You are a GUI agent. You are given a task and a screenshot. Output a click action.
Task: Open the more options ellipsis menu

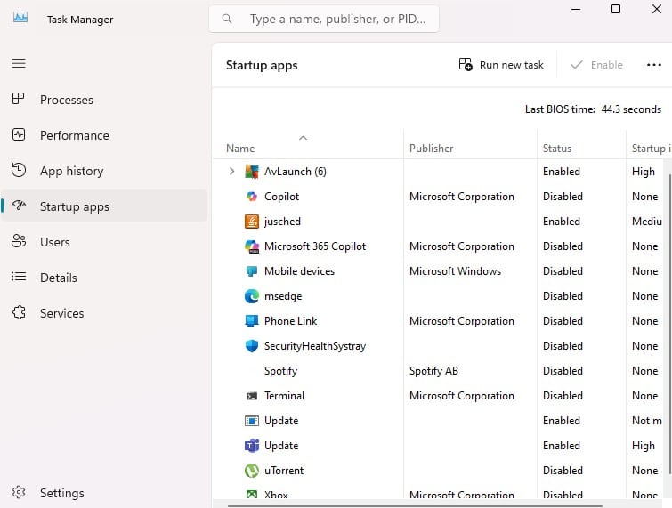(653, 65)
